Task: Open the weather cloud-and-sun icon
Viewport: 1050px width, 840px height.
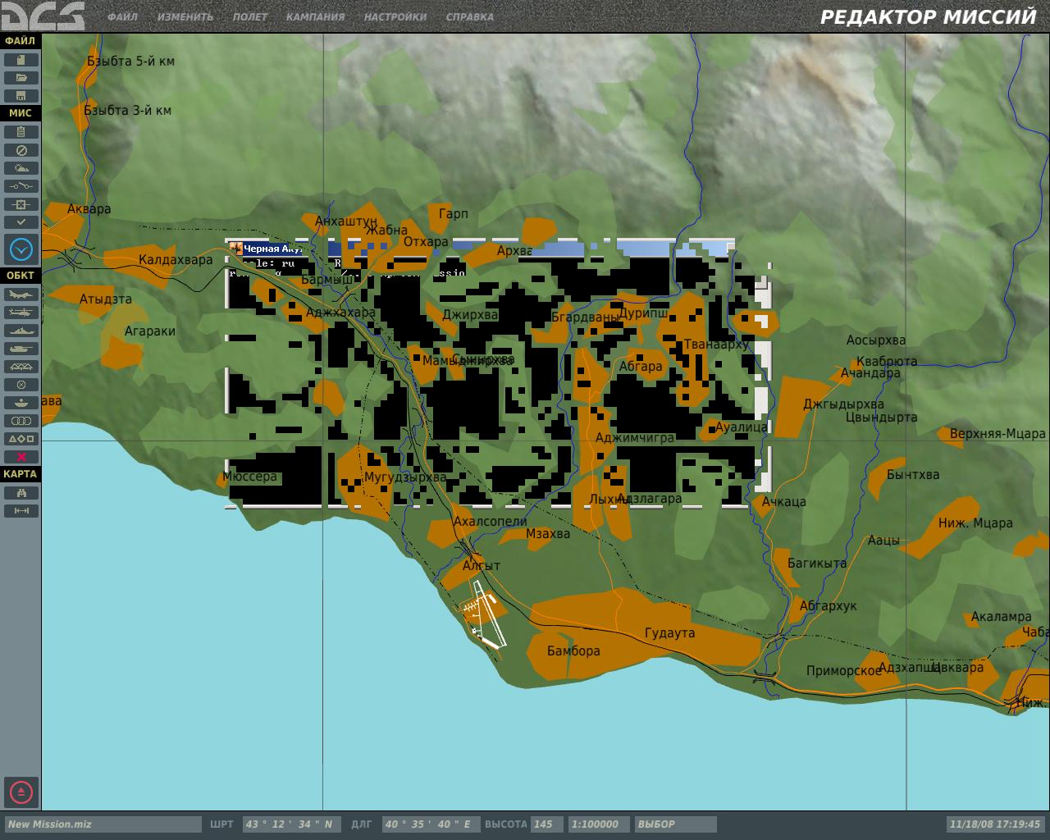Action: [21, 168]
